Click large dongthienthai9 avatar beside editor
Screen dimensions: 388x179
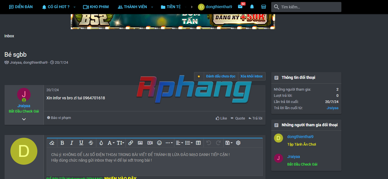(x=24, y=151)
